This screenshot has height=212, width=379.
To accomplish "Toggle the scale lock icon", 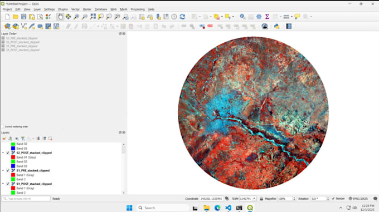I will 261,199.
